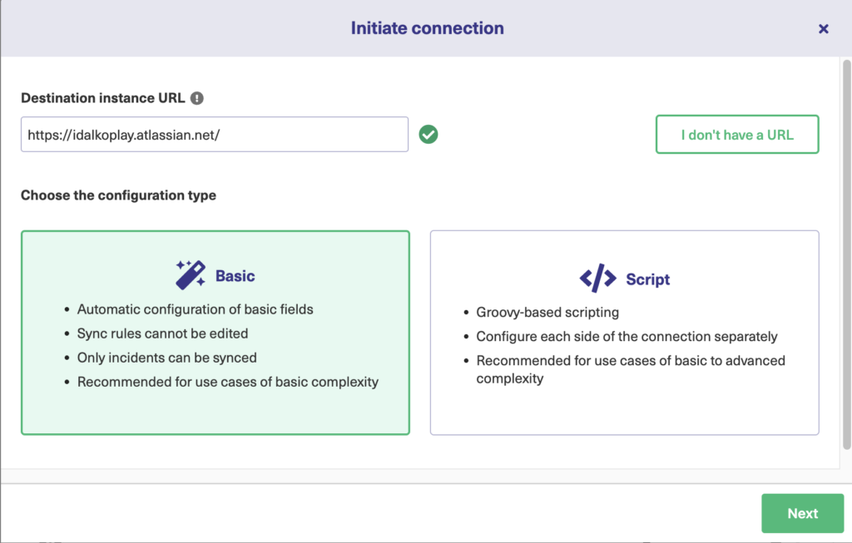
Task: Click the "I don't have a URL" button
Action: point(737,135)
